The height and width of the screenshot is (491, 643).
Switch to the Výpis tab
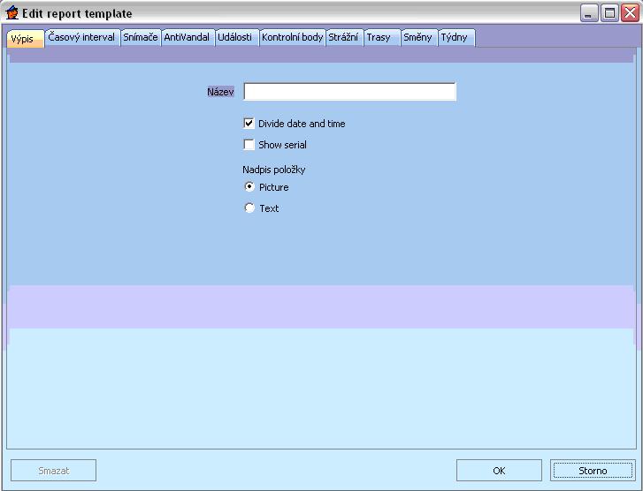pyautogui.click(x=26, y=39)
